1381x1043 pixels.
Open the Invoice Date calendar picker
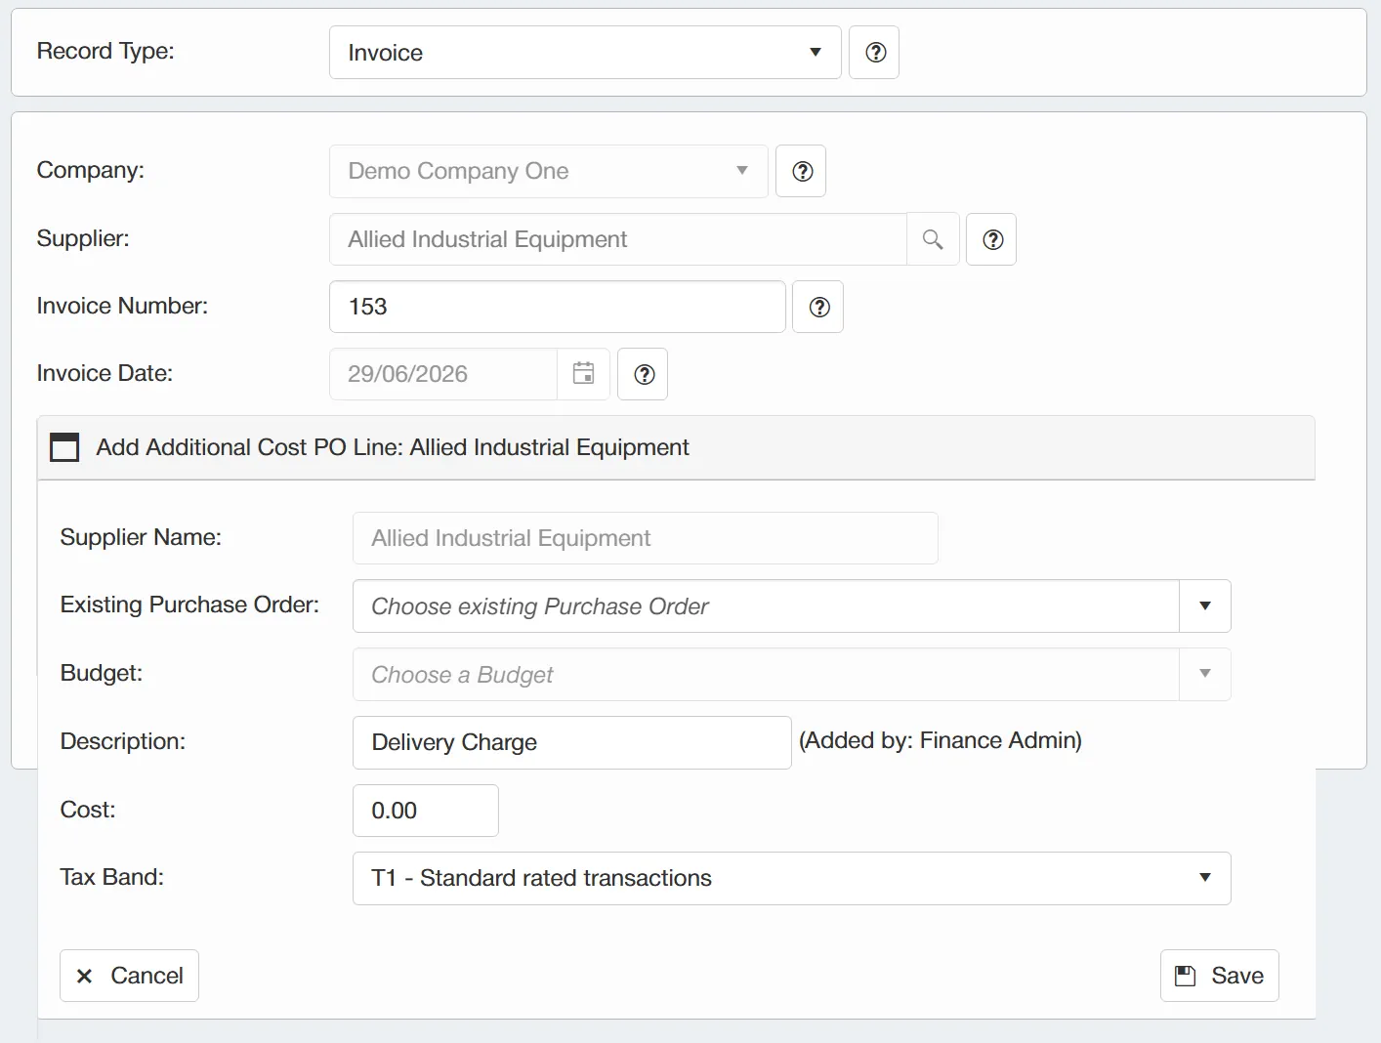(583, 374)
